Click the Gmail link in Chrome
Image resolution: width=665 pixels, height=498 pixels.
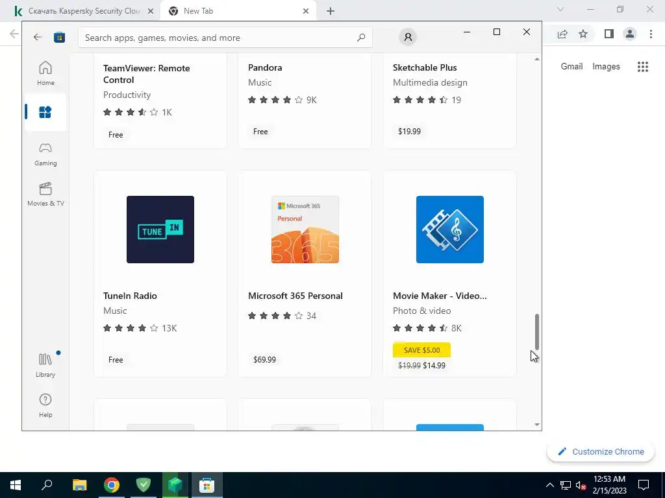point(571,67)
